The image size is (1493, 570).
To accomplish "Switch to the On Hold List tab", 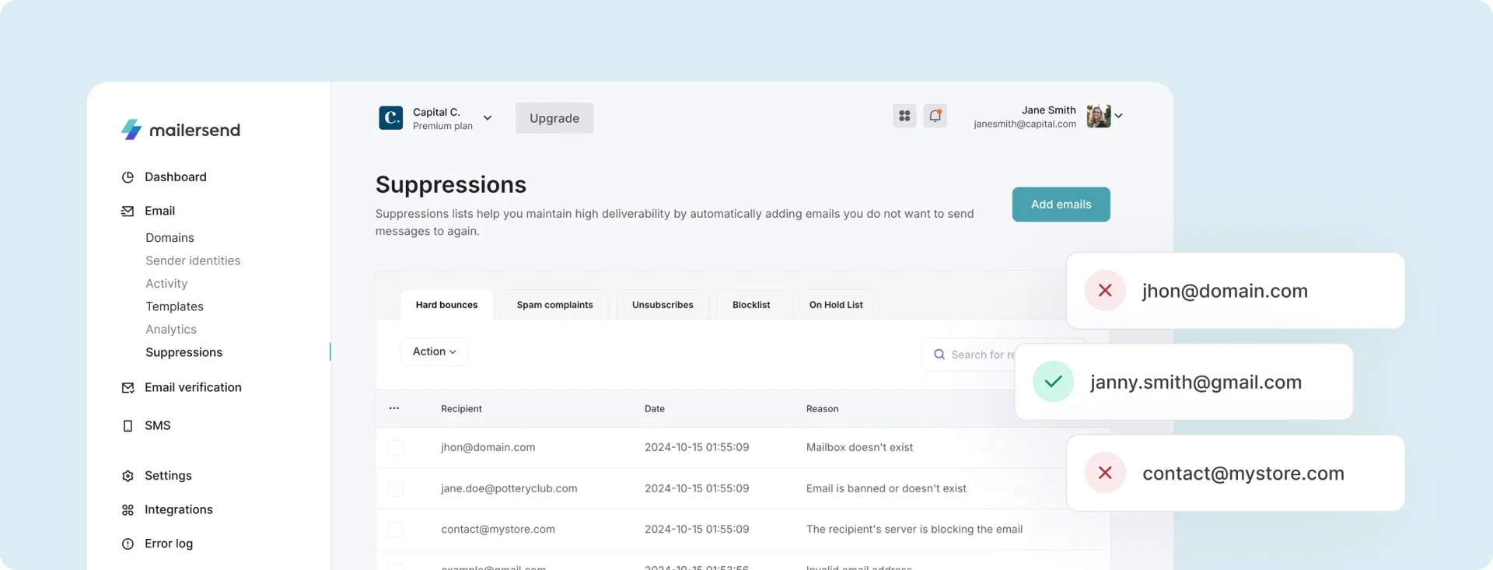I will pos(836,305).
